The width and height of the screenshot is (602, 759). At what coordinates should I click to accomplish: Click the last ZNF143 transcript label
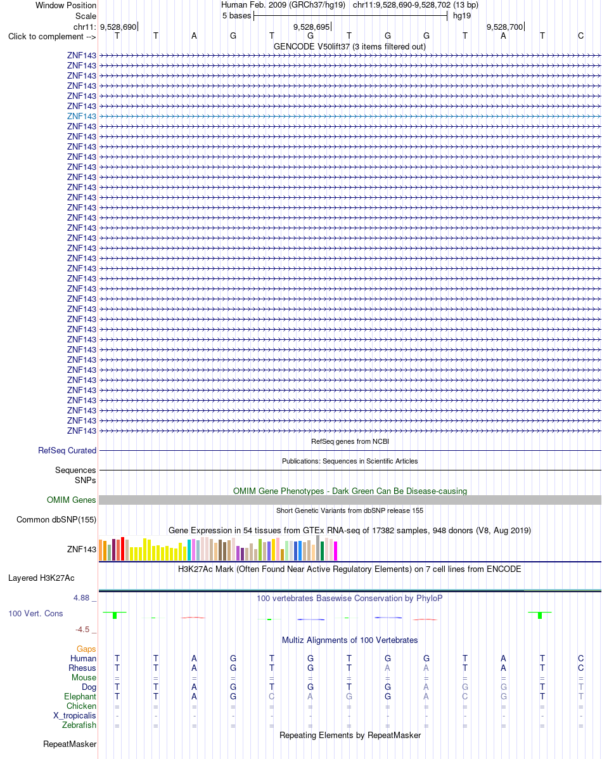click(81, 431)
